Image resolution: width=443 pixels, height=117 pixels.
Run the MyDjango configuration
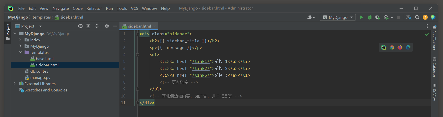pos(361,17)
